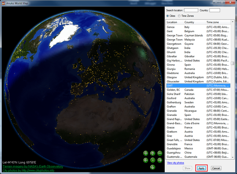Click the Cancel button
237x174 pixels.
pos(216,168)
